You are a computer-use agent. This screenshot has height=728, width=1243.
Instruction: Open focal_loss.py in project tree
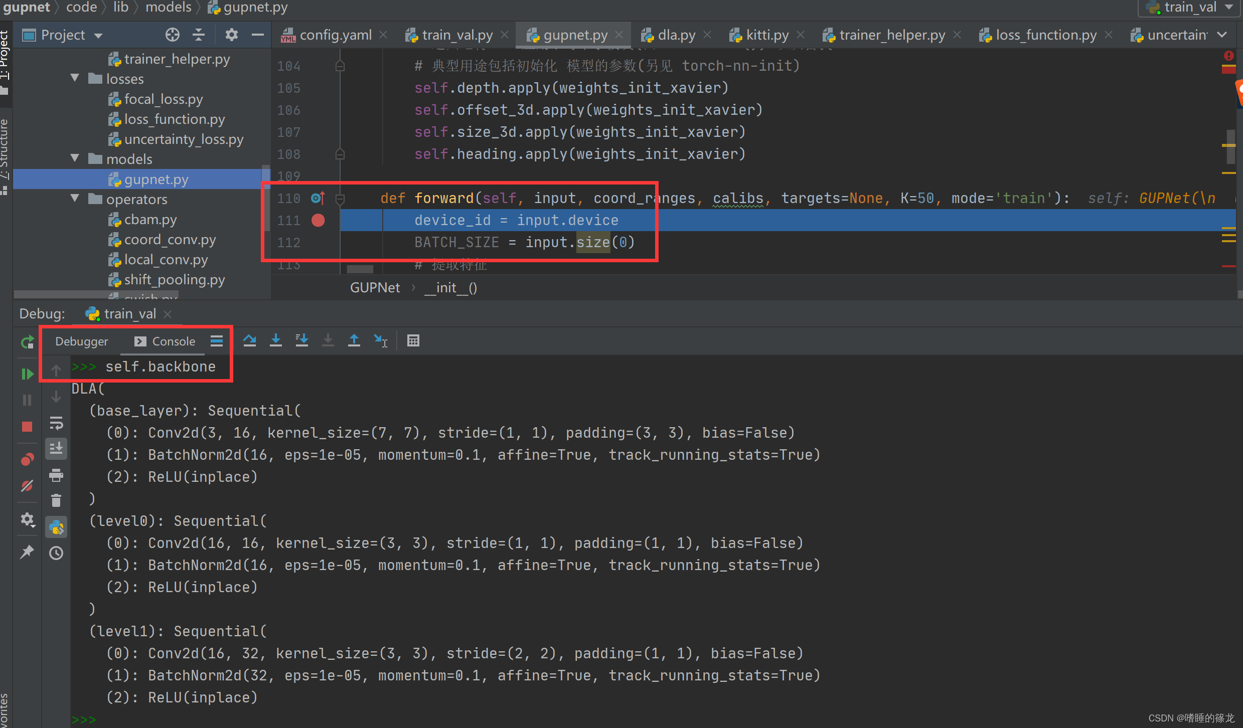(x=163, y=99)
